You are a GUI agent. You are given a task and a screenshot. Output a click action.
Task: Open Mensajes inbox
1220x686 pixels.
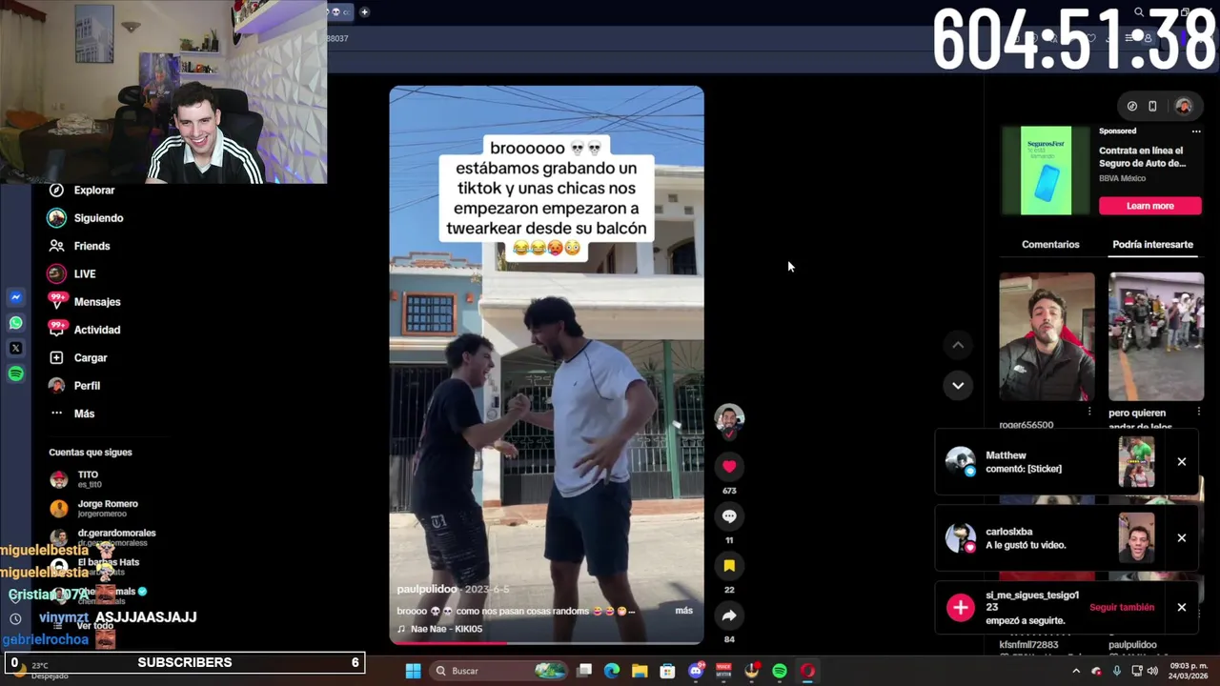(85, 302)
